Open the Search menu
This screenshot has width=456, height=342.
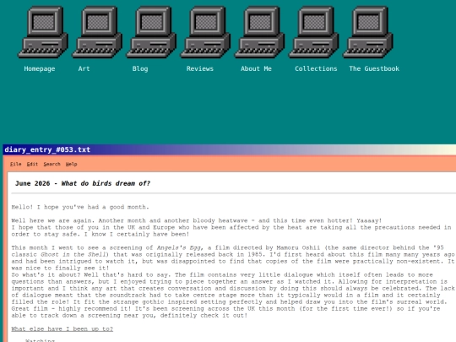(x=52, y=164)
